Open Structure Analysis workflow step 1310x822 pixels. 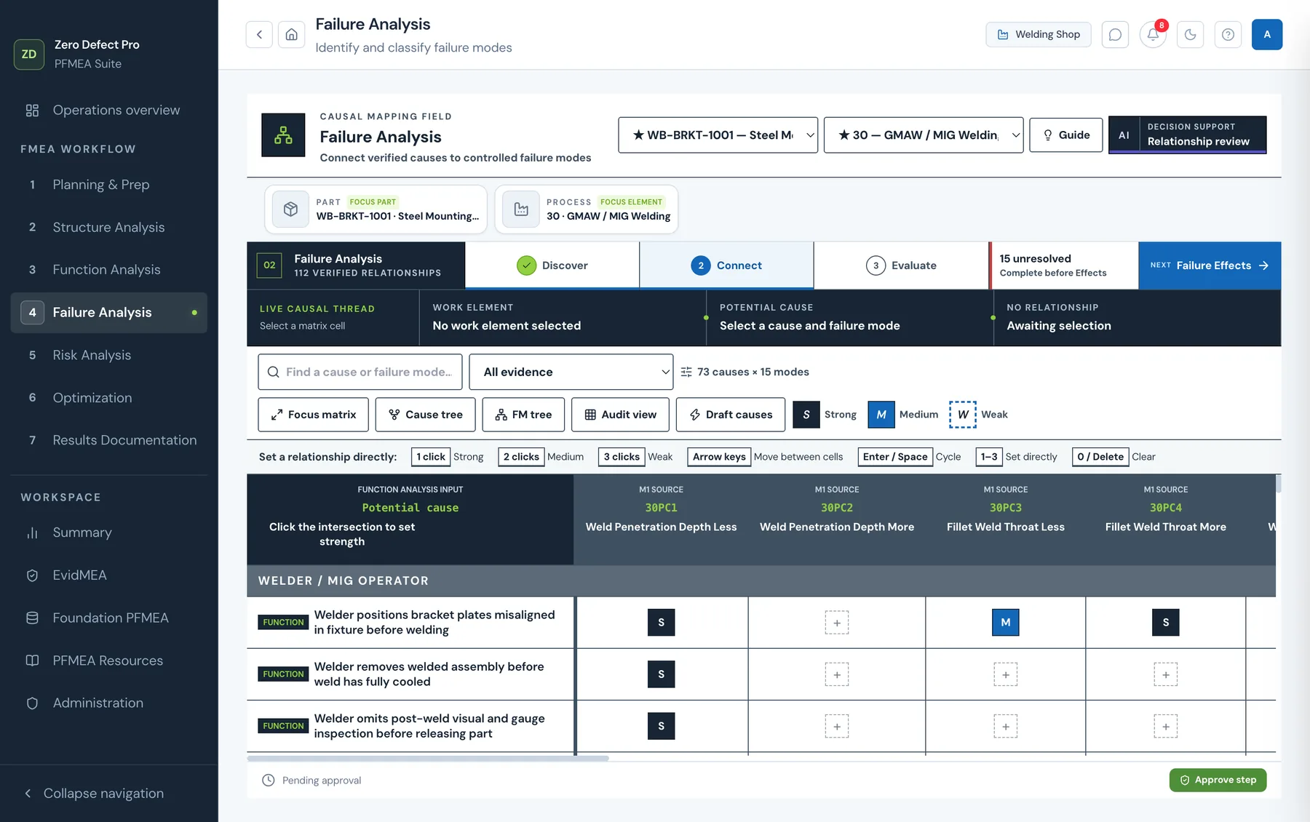pyautogui.click(x=109, y=227)
